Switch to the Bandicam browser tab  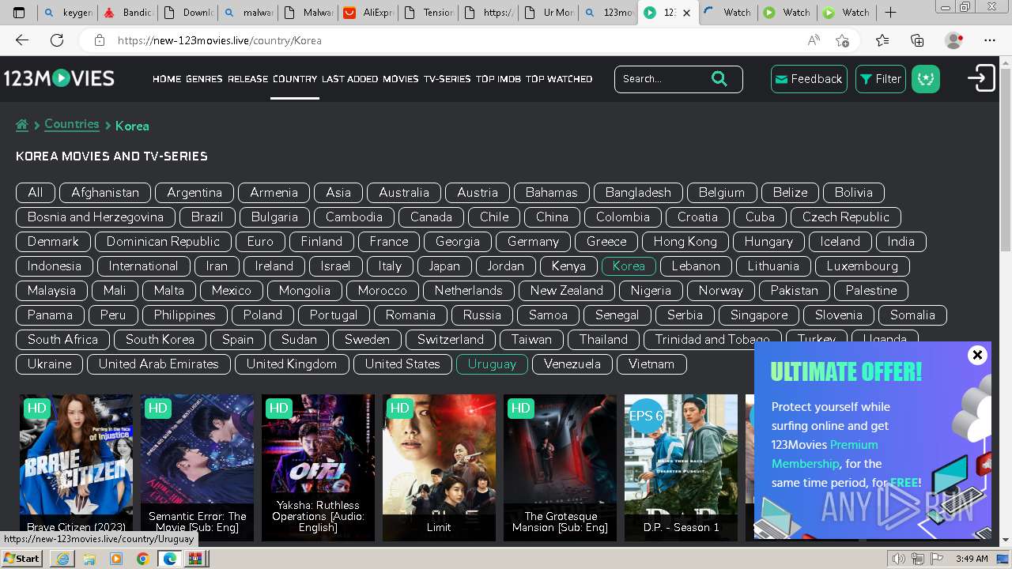point(126,13)
